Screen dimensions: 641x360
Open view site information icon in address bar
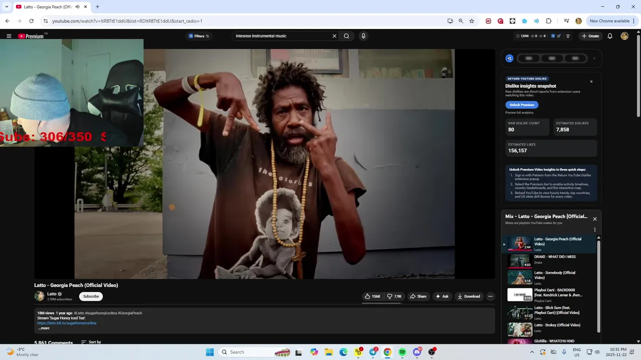click(x=45, y=21)
